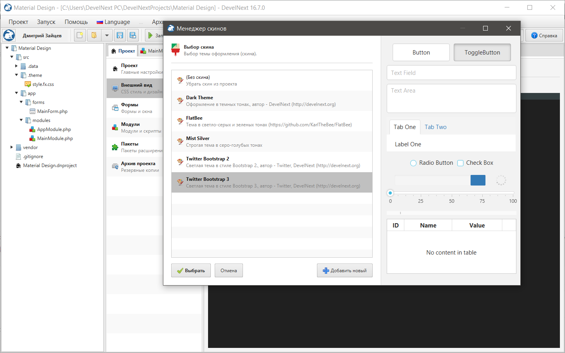Click the open project folder icon
The image size is (565, 353).
94,35
